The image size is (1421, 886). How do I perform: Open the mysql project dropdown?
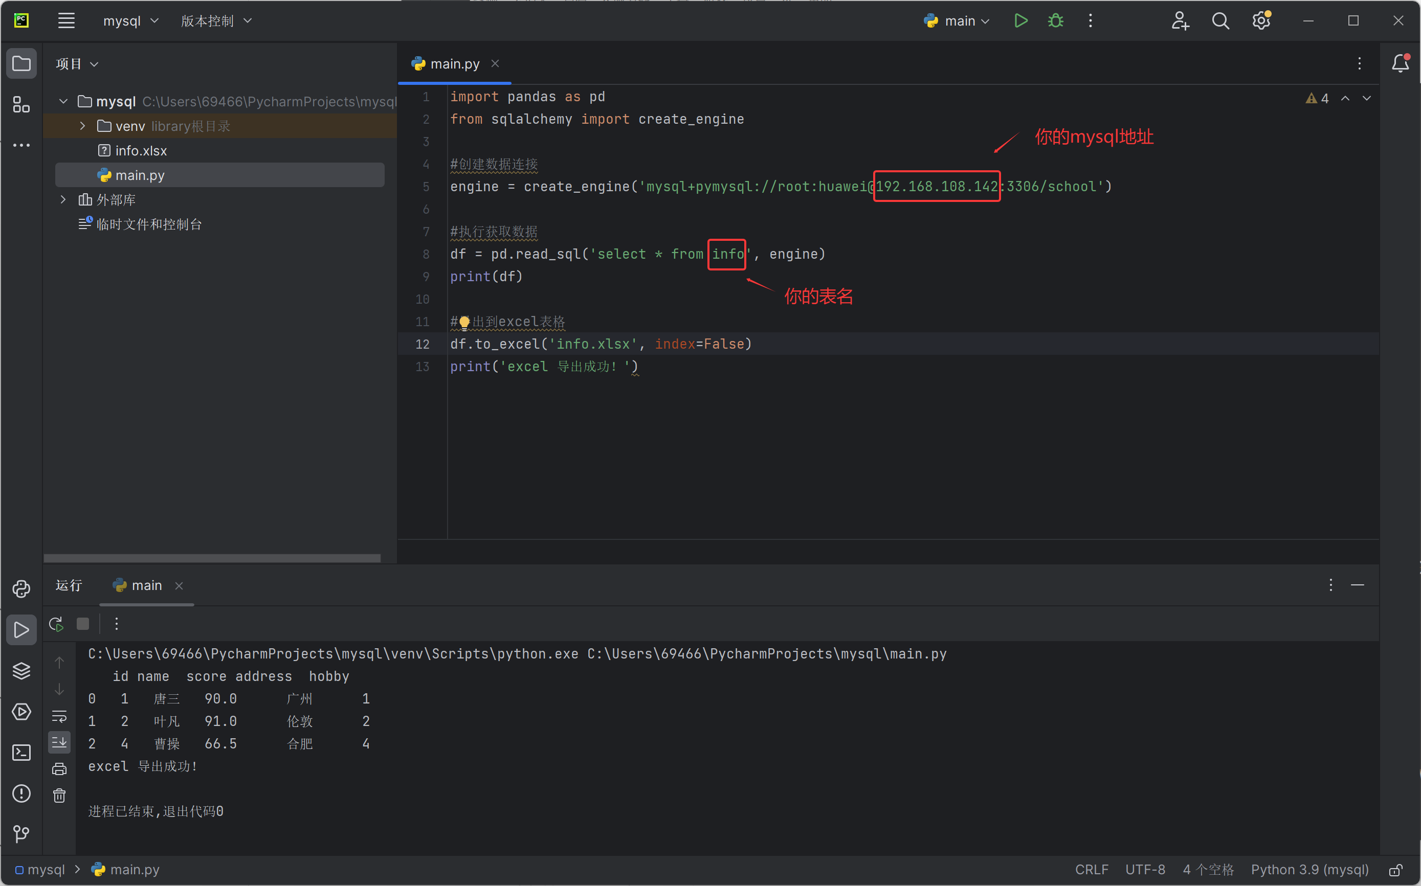(131, 21)
